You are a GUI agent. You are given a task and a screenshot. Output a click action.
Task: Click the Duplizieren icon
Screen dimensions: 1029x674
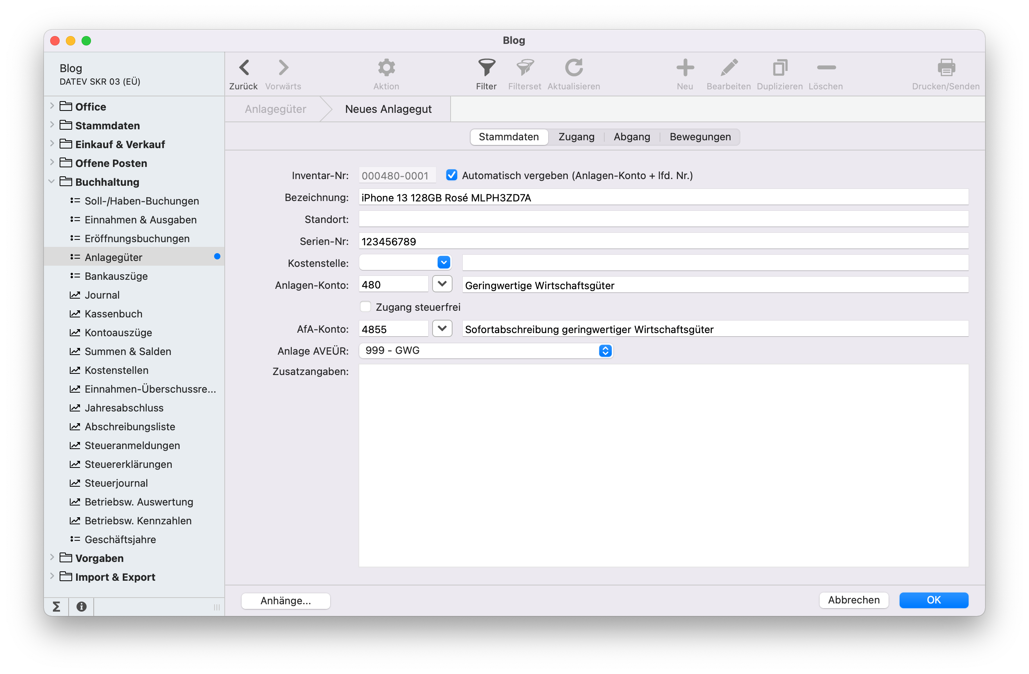(x=780, y=68)
